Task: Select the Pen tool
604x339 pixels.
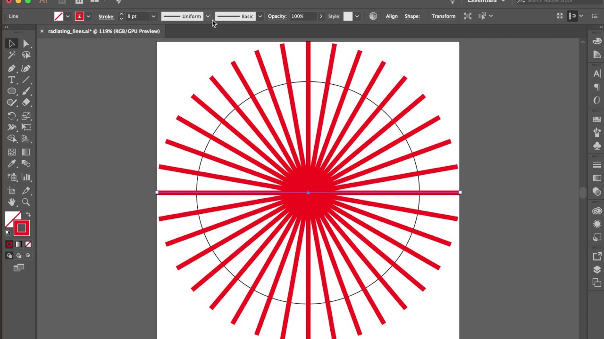Action: tap(12, 68)
